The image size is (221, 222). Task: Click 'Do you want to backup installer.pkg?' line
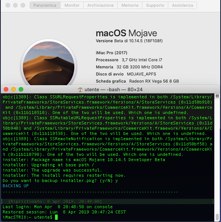[60, 181]
